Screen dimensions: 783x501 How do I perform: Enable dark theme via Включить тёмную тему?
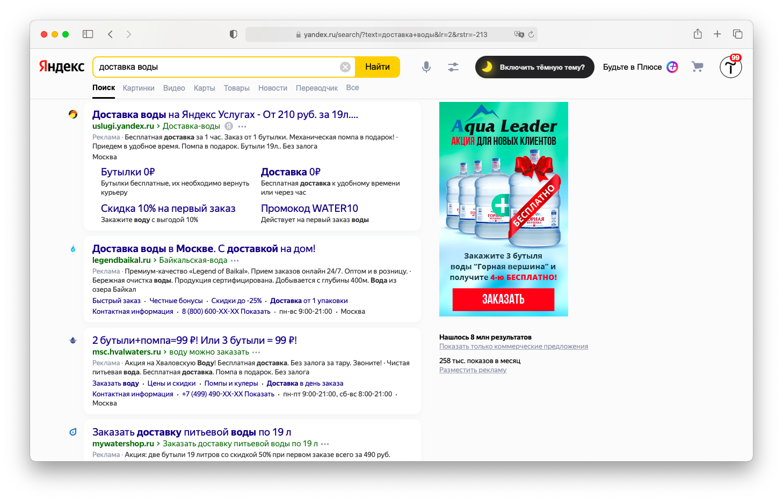534,67
